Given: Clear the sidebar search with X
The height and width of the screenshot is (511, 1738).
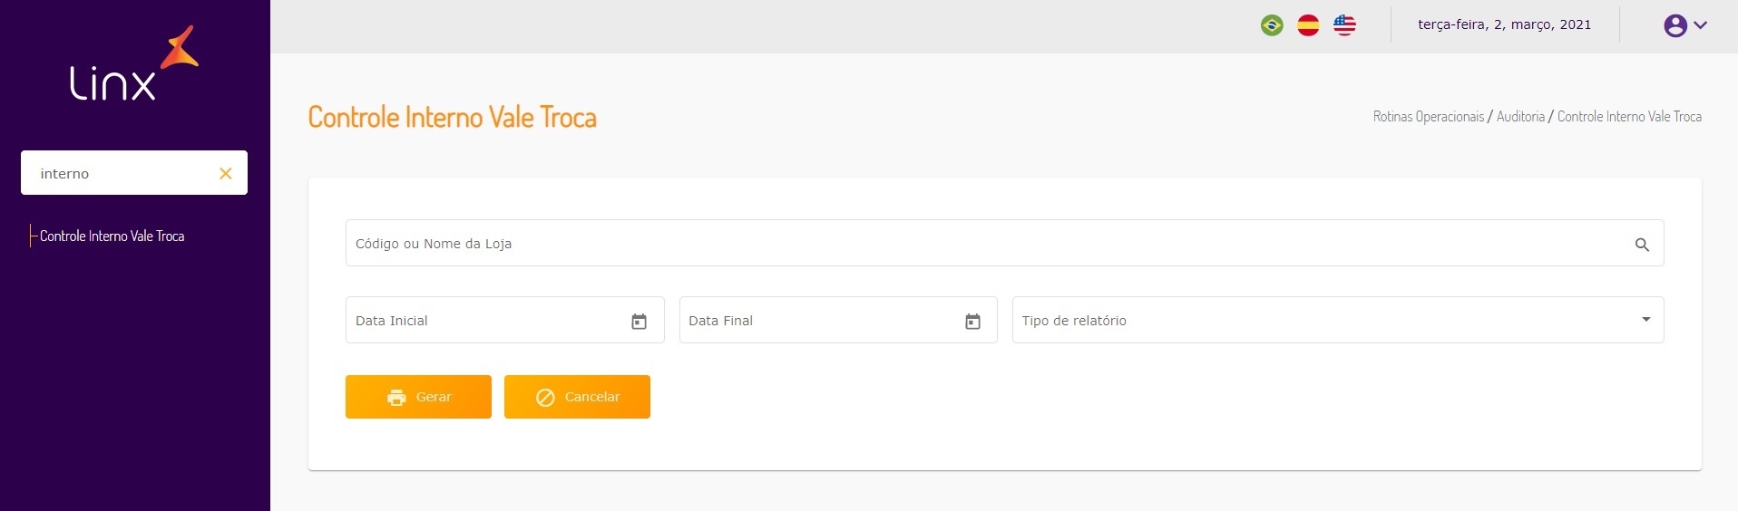Looking at the screenshot, I should pos(226,173).
